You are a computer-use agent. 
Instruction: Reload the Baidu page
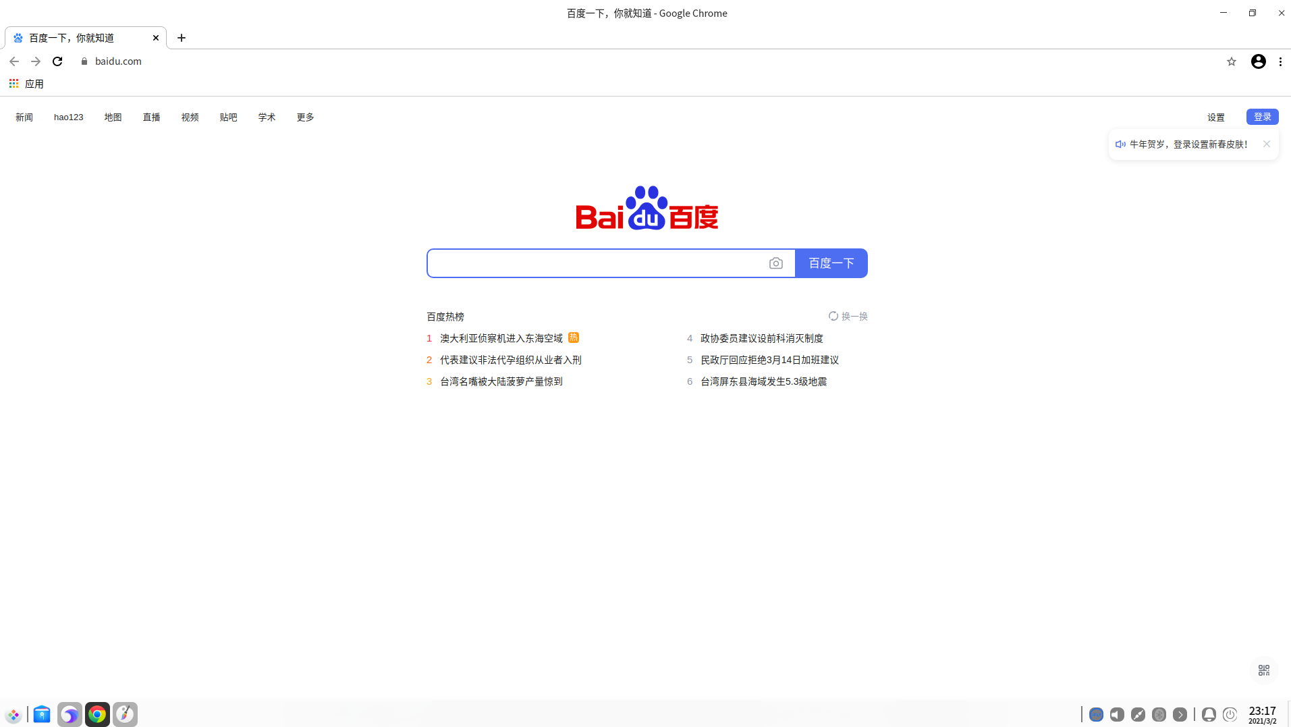(x=57, y=61)
